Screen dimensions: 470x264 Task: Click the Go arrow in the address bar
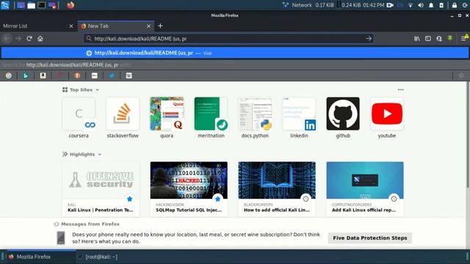(x=369, y=39)
